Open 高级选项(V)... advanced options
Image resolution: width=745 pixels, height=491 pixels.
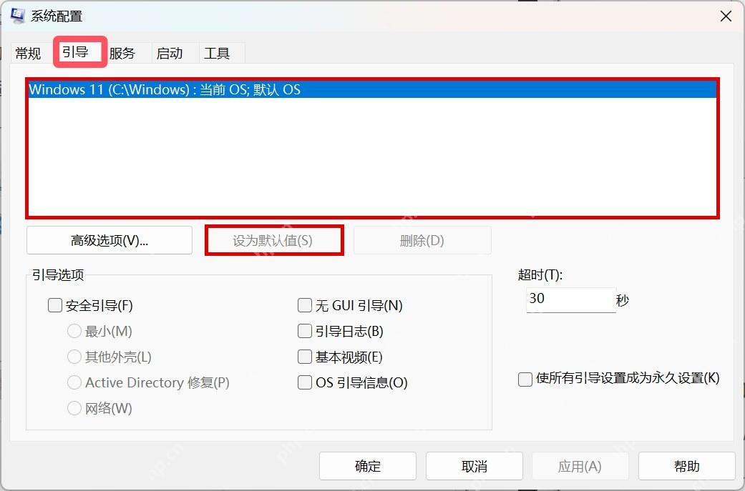(x=109, y=241)
